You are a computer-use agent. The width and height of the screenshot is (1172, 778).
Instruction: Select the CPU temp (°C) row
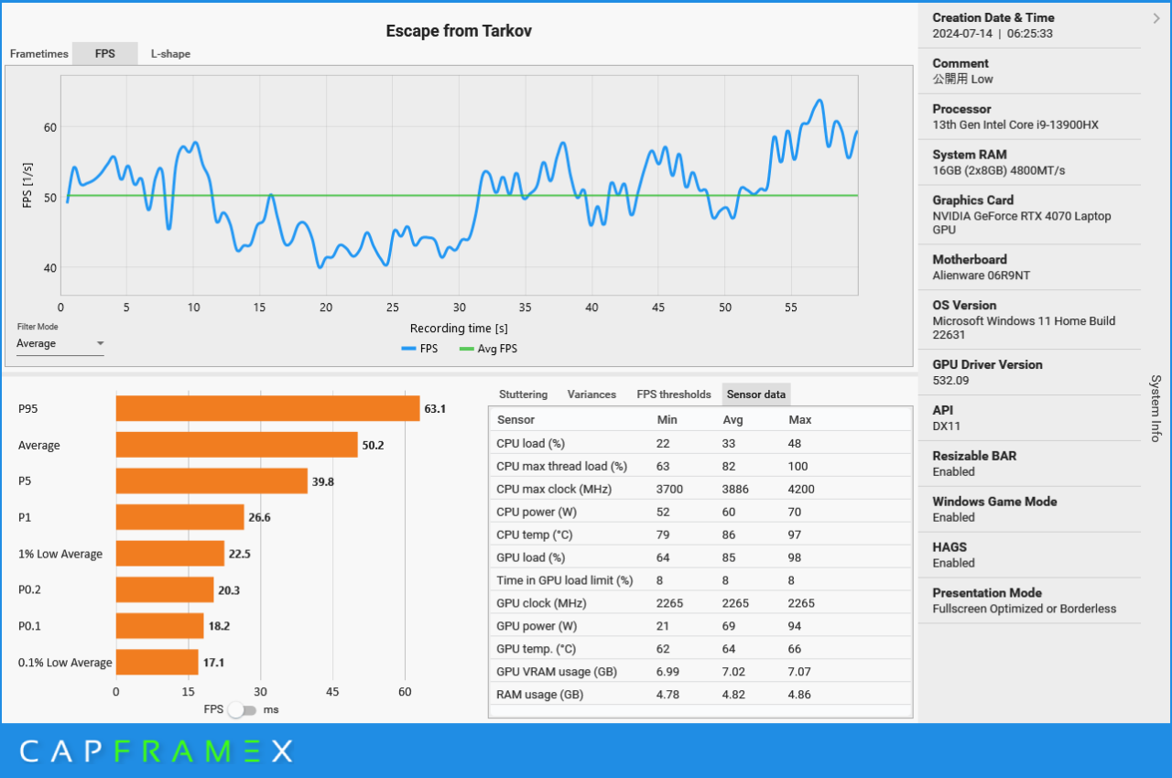point(700,535)
